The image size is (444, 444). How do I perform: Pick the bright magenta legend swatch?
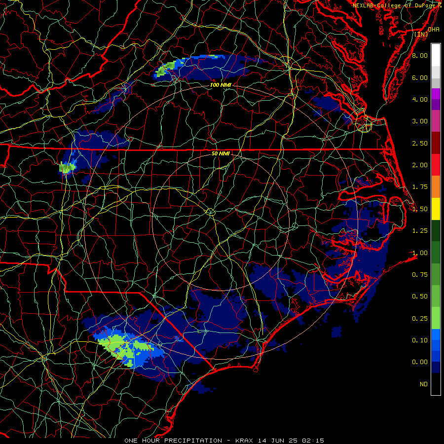pyautogui.click(x=436, y=94)
